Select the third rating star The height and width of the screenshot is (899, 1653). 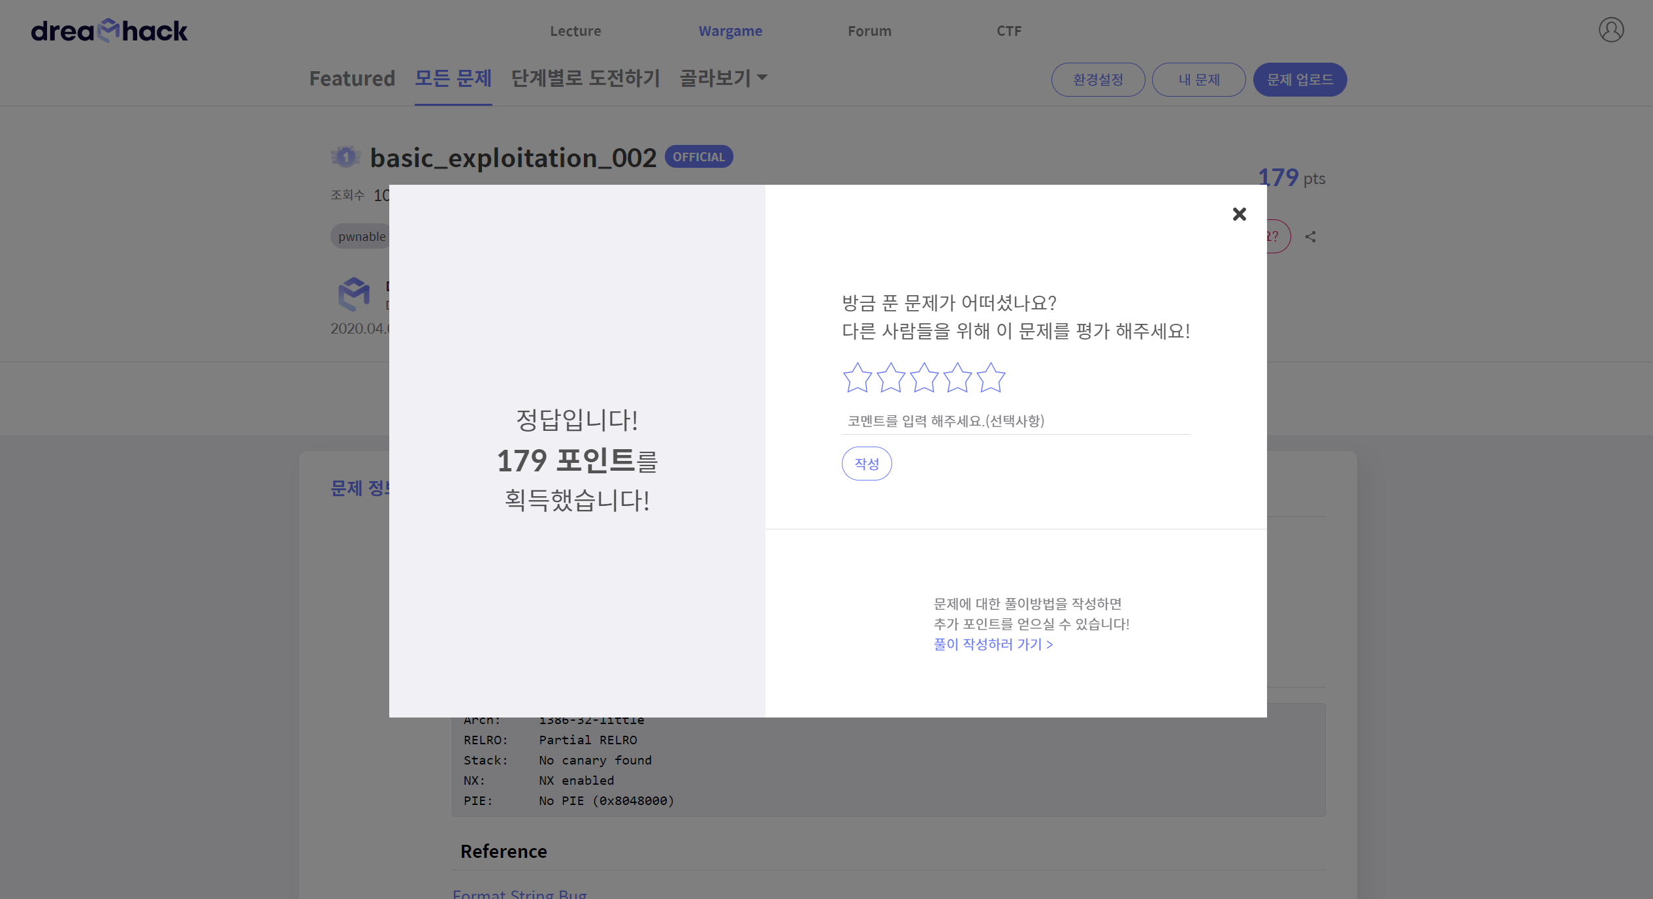click(923, 378)
